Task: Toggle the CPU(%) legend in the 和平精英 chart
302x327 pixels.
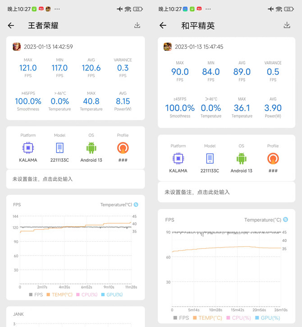Action: click(238, 318)
